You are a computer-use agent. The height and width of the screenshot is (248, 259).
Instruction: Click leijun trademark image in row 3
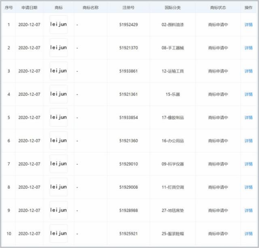[59, 71]
